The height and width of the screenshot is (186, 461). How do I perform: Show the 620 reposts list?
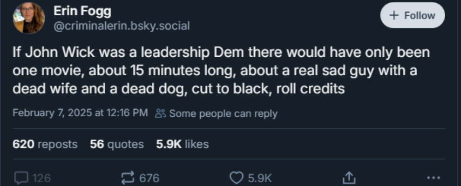(x=45, y=144)
